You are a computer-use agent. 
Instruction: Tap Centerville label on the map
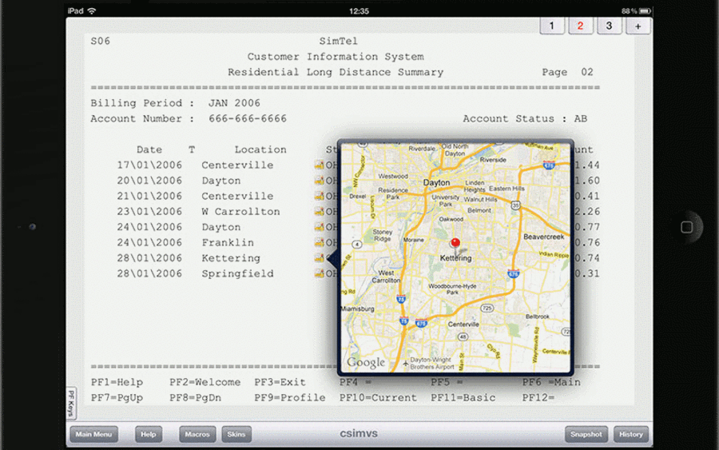click(x=463, y=325)
